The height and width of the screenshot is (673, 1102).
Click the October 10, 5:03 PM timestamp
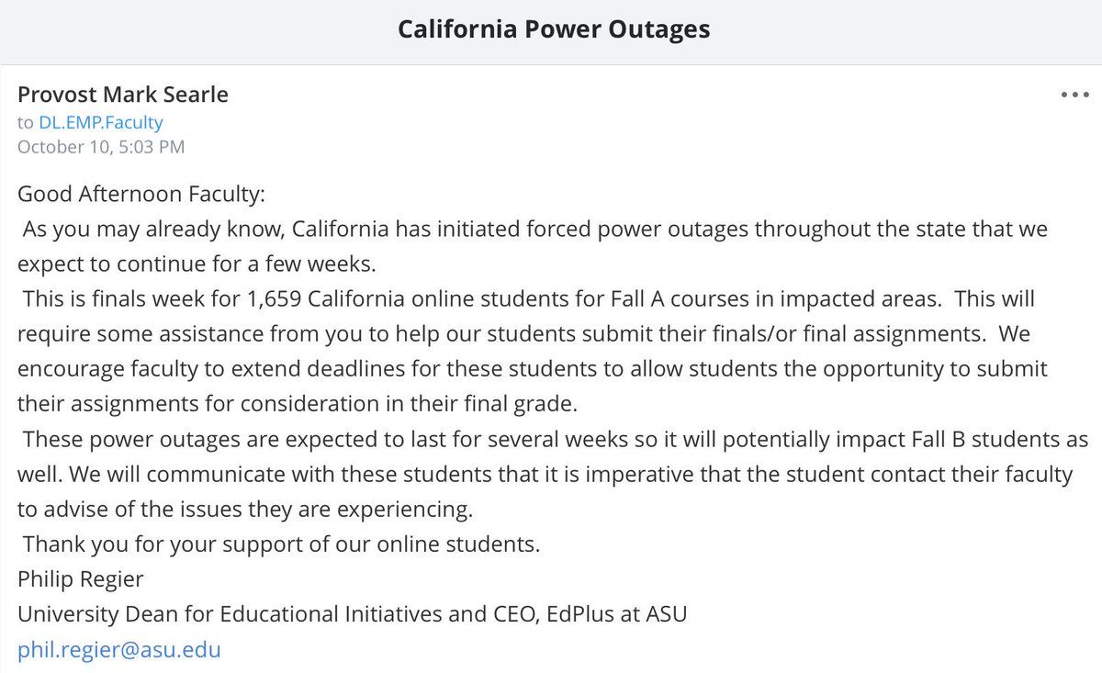[x=101, y=146]
